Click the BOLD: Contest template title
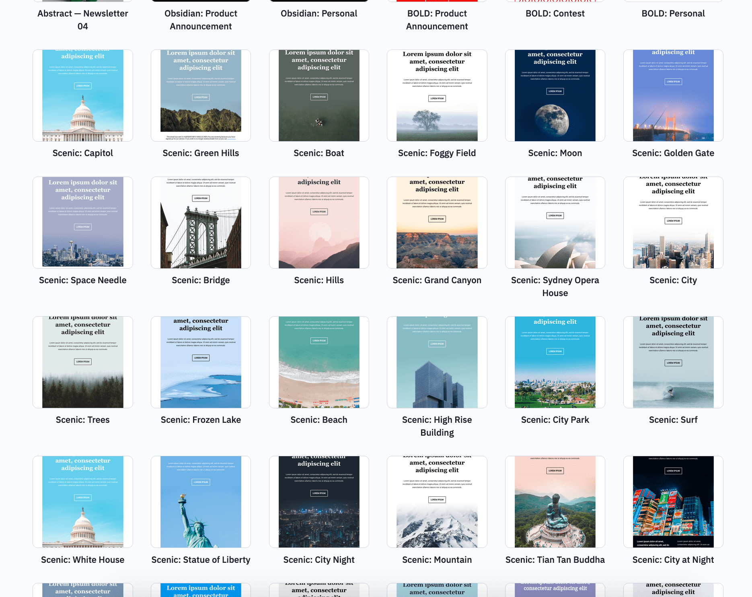Image resolution: width=752 pixels, height=597 pixels. [555, 13]
